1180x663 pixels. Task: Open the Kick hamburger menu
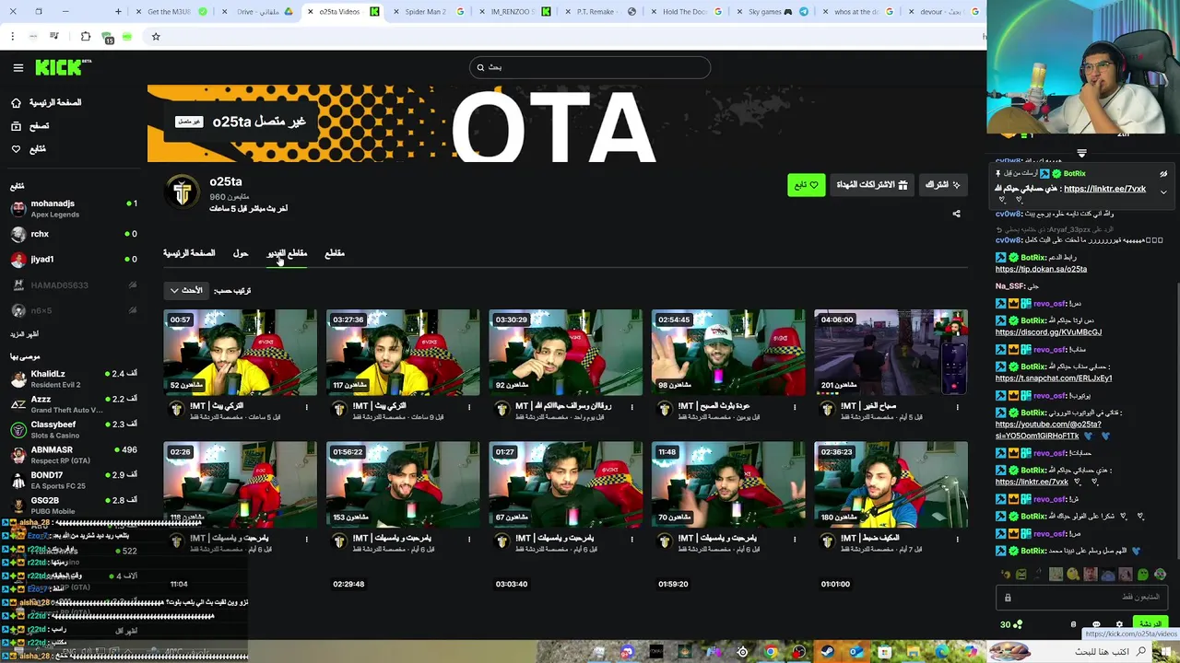(x=18, y=67)
